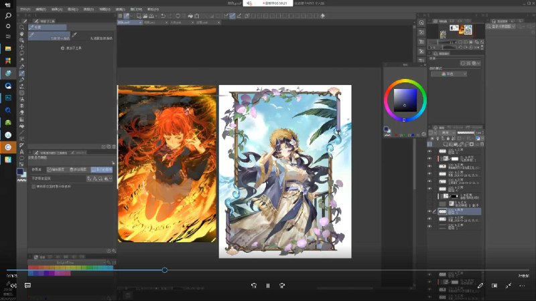Select the Lasso selection tool
This screenshot has height=301, width=536.
tap(21, 54)
